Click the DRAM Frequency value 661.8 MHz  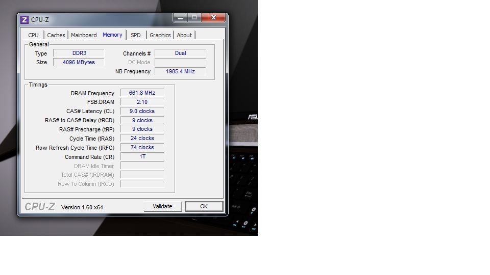pyautogui.click(x=142, y=93)
